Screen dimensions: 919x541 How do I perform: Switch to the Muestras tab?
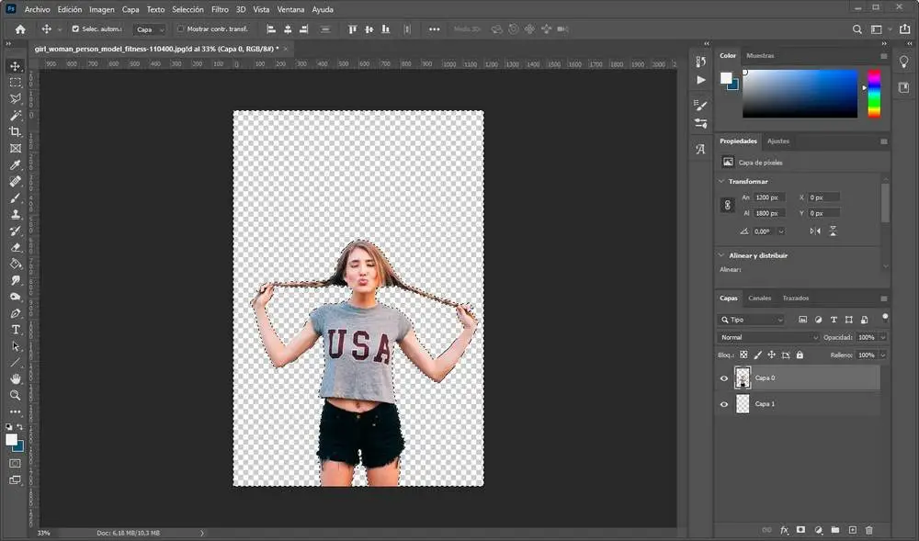[x=760, y=56]
